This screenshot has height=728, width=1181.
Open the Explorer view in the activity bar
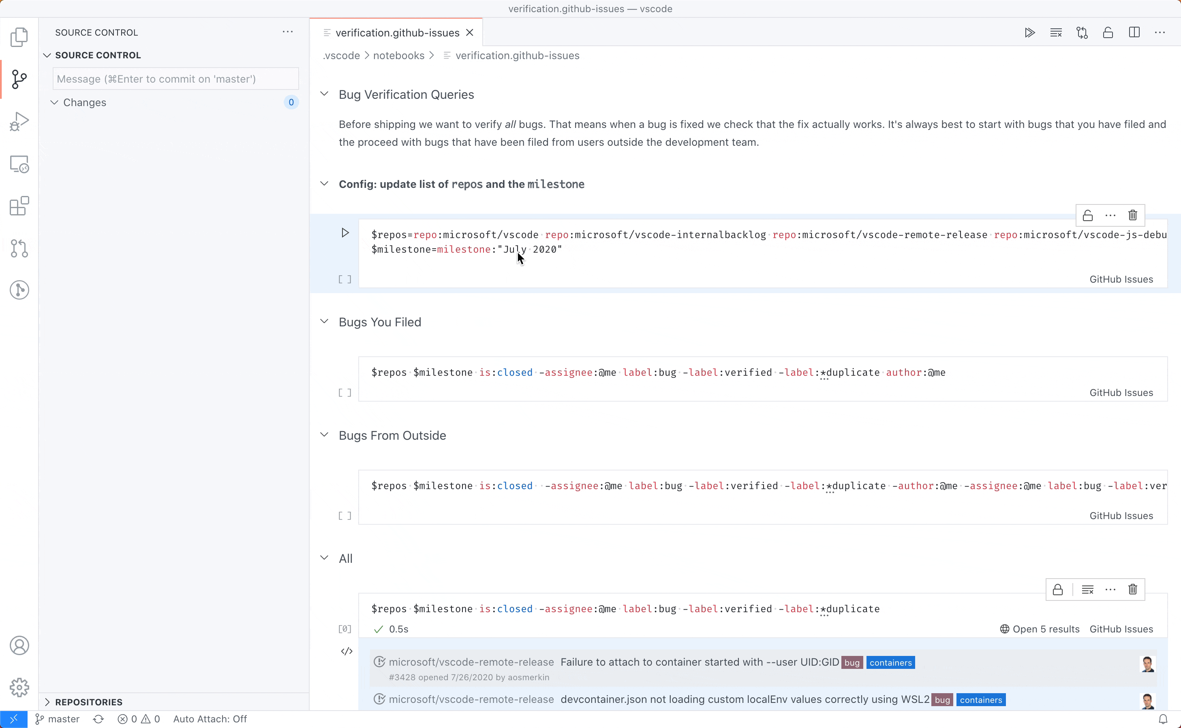pyautogui.click(x=19, y=37)
